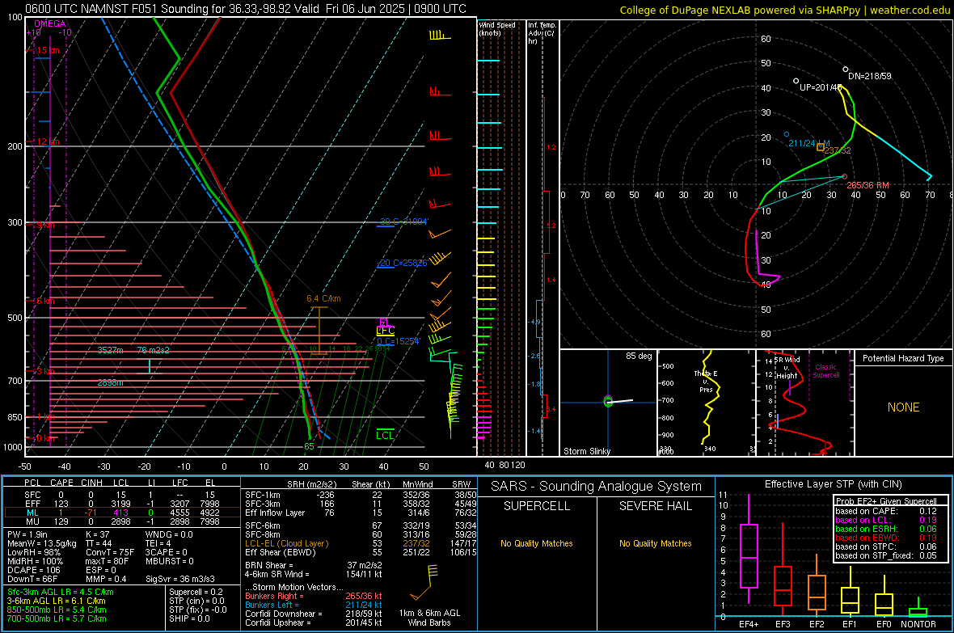
Task: Click the Eff Shear (EBWD) row
Action: (x=361, y=553)
